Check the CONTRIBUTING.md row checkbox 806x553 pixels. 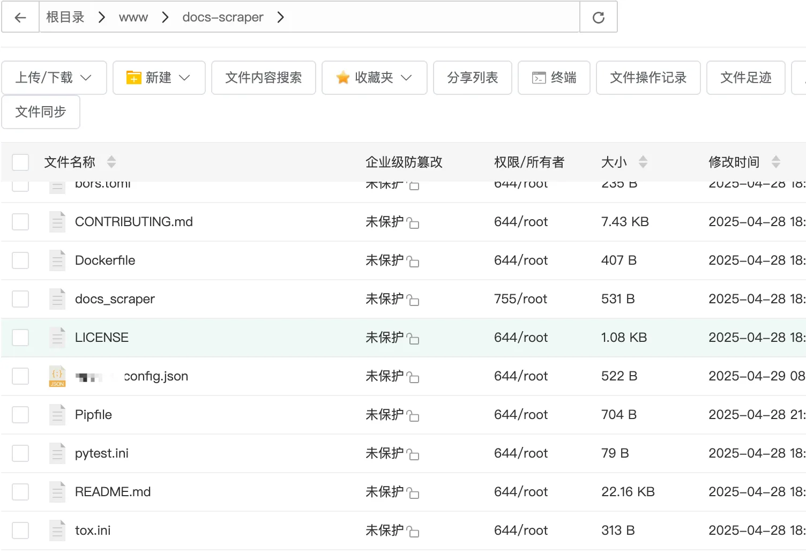20,222
